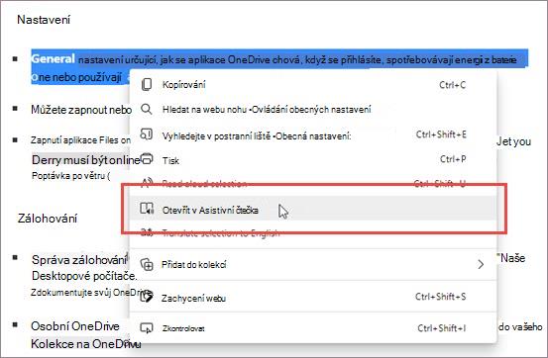
Task: Click the text Zdokumentujte svůj OneDrive
Action: click(x=90, y=292)
